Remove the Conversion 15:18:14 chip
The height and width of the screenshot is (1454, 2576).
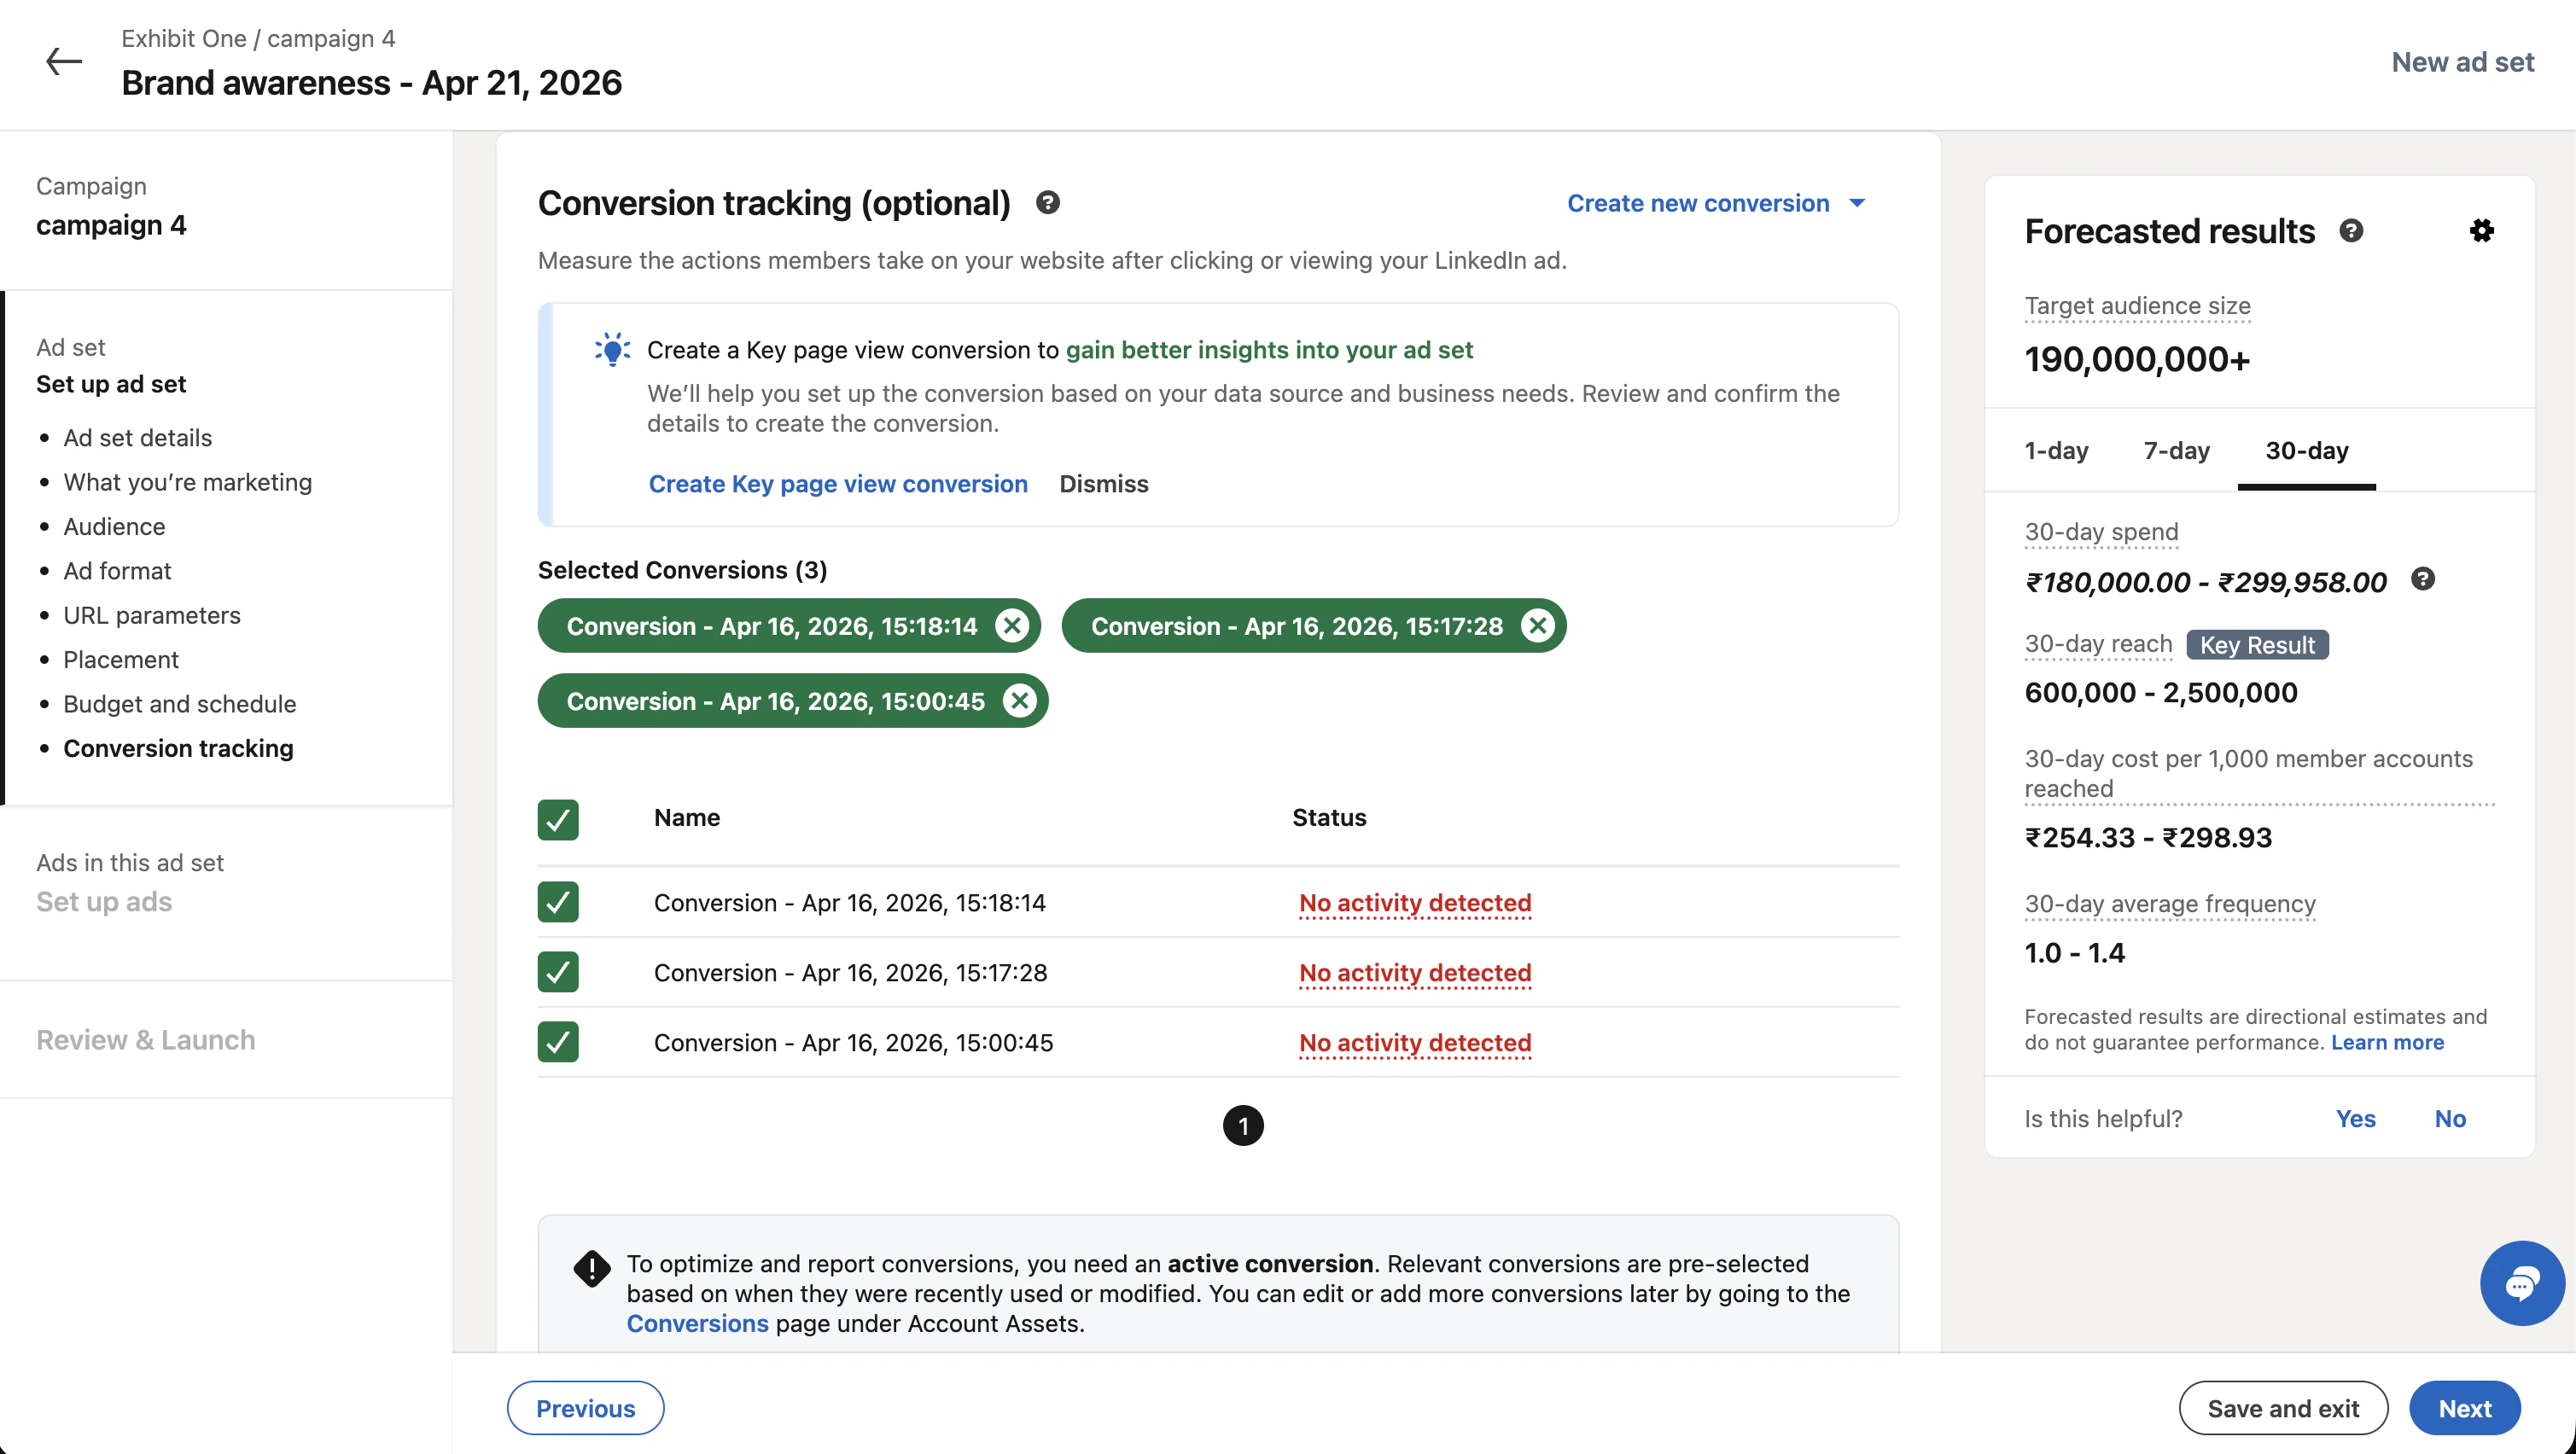(1012, 626)
